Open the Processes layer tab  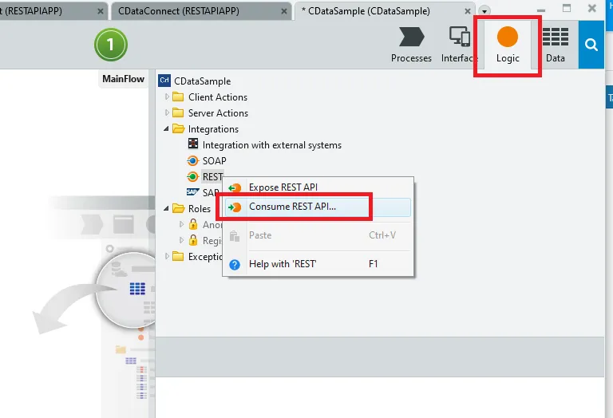[x=411, y=44]
